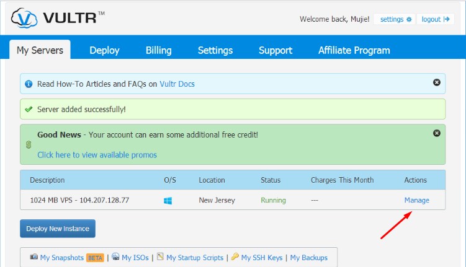466x267 pixels.
Task: Click the disc icon beside My ISOs
Action: click(x=115, y=256)
